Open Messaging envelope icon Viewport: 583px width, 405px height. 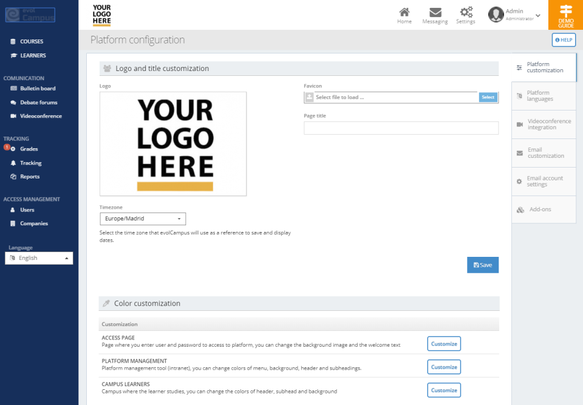coord(435,12)
